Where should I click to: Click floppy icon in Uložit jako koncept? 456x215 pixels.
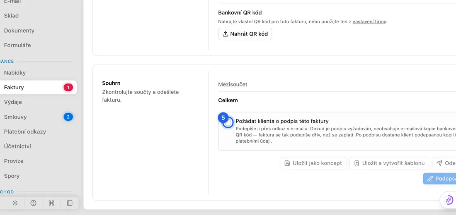[287, 163]
